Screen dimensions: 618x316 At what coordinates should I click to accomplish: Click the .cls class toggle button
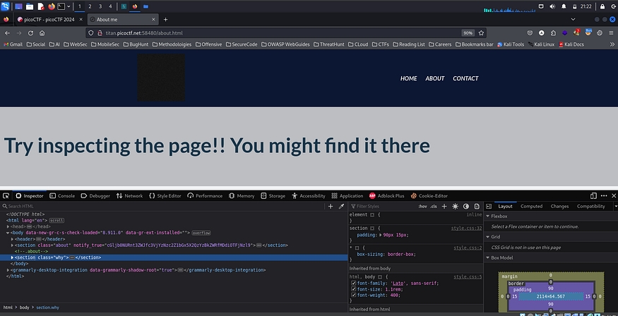point(434,206)
